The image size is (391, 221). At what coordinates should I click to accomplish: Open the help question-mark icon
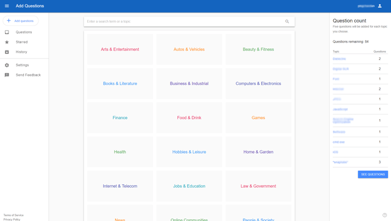pyautogui.click(x=385, y=215)
